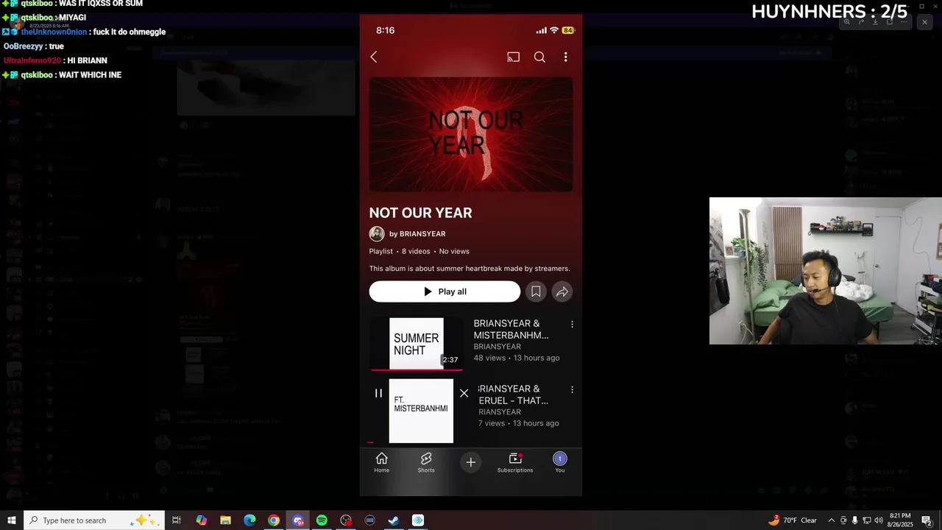Open the Subscriptions tab
The image size is (942, 530).
coord(515,462)
